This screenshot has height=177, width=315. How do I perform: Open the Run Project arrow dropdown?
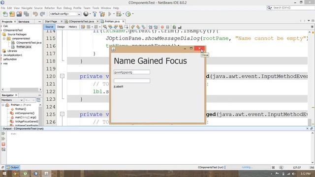coord(114,14)
